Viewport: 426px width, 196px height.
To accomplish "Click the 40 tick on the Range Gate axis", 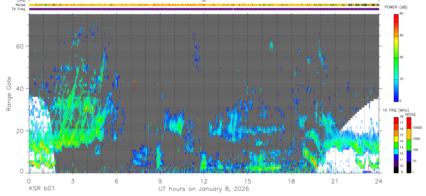I will pos(20,88).
